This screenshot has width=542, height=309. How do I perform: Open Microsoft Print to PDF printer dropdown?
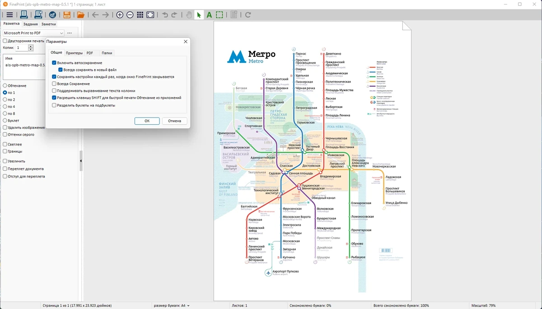click(33, 33)
